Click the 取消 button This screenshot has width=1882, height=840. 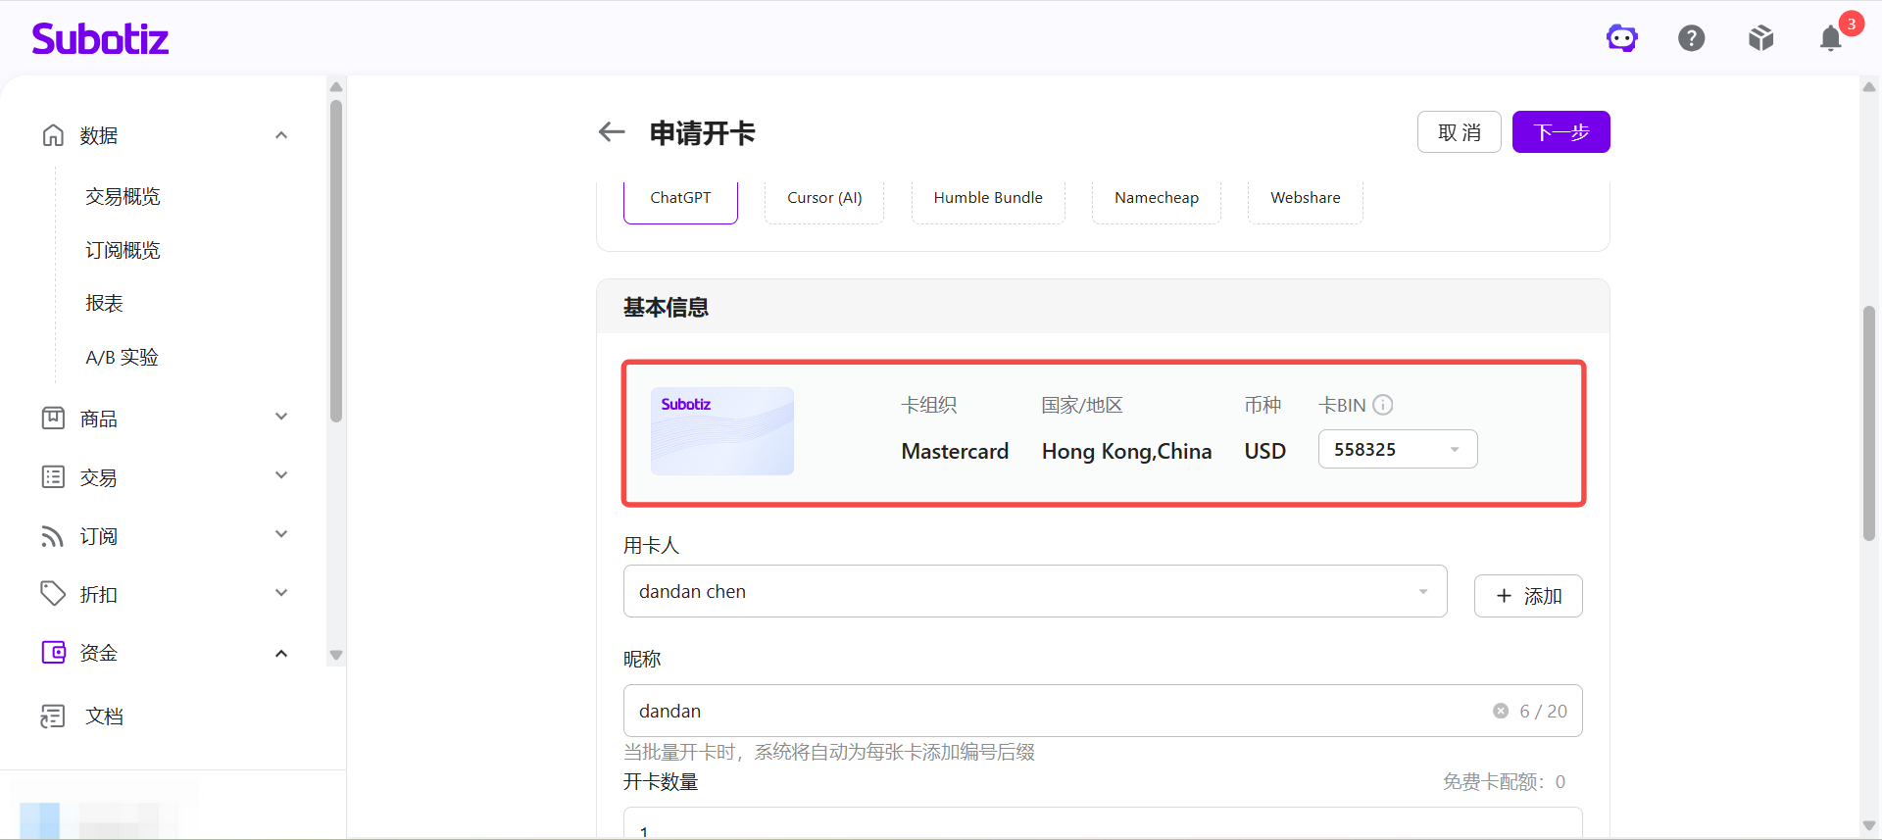pos(1460,132)
